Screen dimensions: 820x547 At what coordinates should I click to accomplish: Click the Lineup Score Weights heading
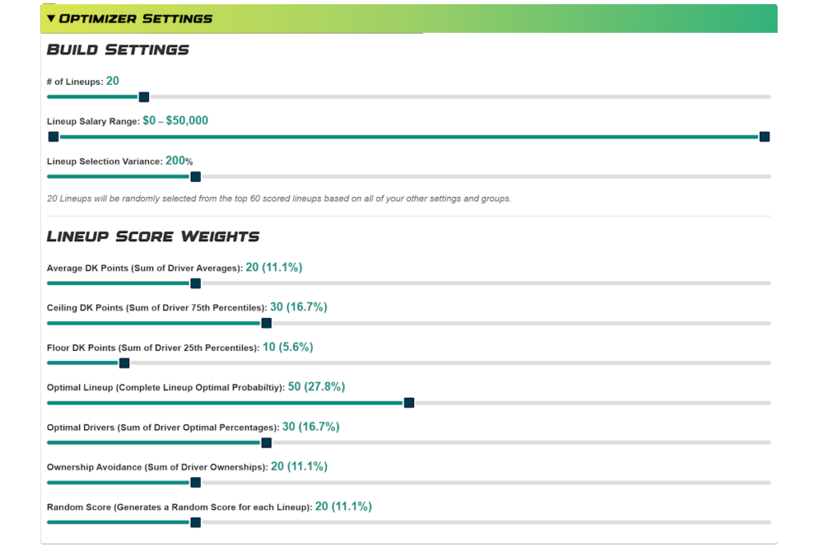pos(153,236)
